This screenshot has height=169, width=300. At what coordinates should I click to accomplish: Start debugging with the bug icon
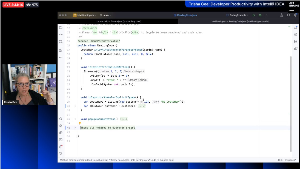260,15
